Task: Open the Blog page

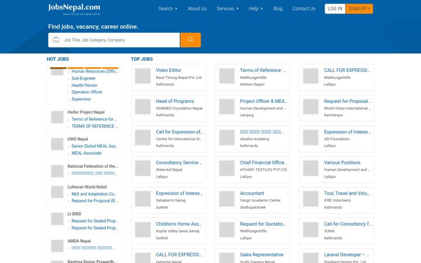Action: point(278,9)
